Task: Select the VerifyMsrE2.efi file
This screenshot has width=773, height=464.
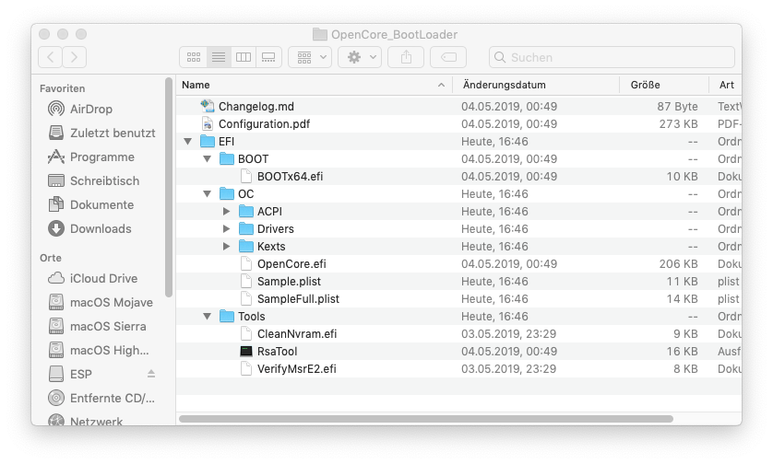Action: tap(459, 368)
